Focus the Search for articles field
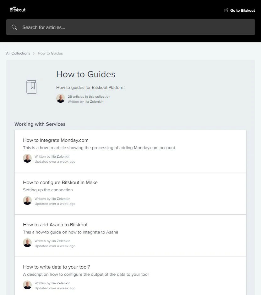Viewport: 261px width, 295px height. (x=131, y=27)
